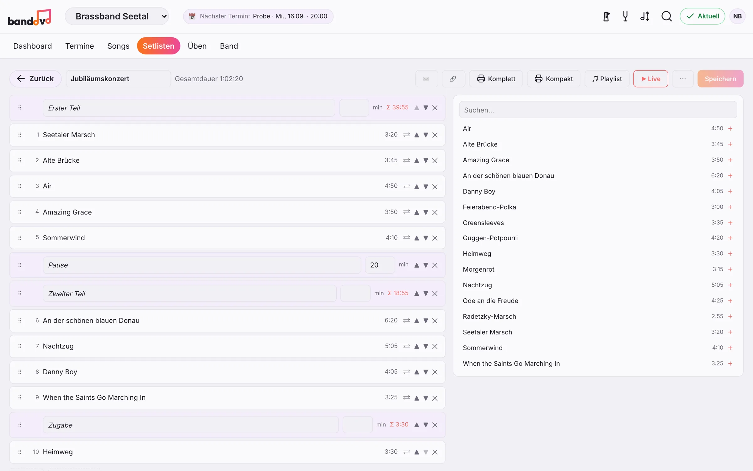
Task: Open the more options ellipsis menu
Action: click(683, 79)
